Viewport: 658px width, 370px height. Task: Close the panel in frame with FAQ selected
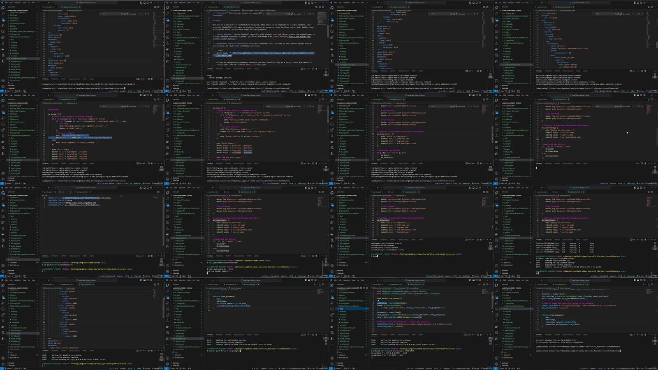click(491, 335)
